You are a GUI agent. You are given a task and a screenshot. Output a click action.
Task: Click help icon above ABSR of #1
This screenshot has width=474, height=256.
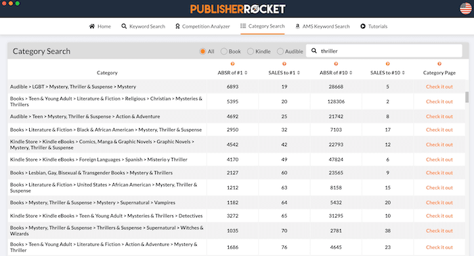click(x=232, y=64)
